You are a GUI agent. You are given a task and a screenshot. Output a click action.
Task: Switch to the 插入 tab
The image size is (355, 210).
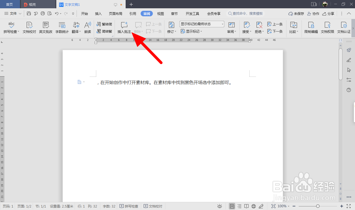pos(98,14)
